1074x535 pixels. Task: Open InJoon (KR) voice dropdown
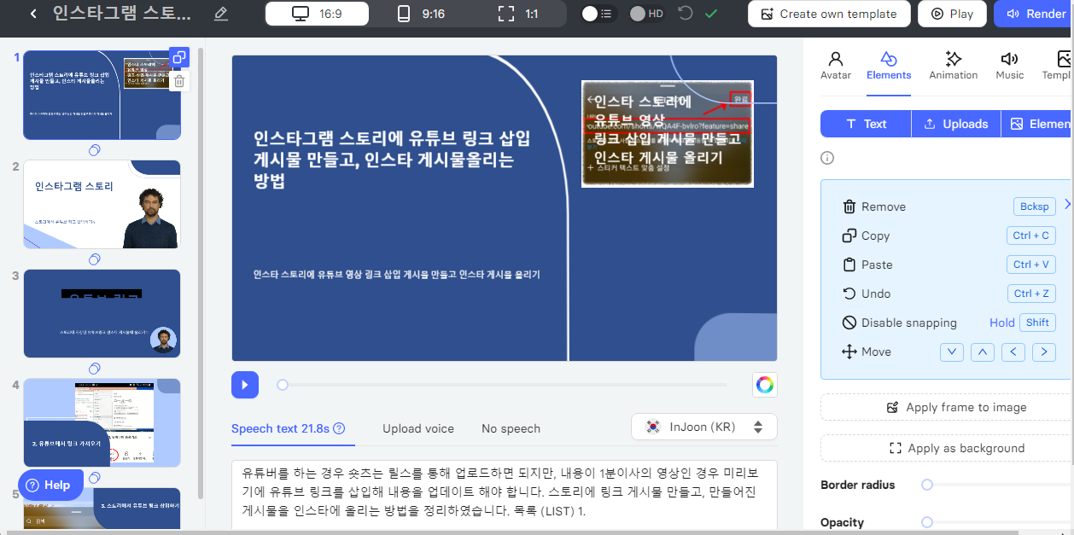[704, 427]
